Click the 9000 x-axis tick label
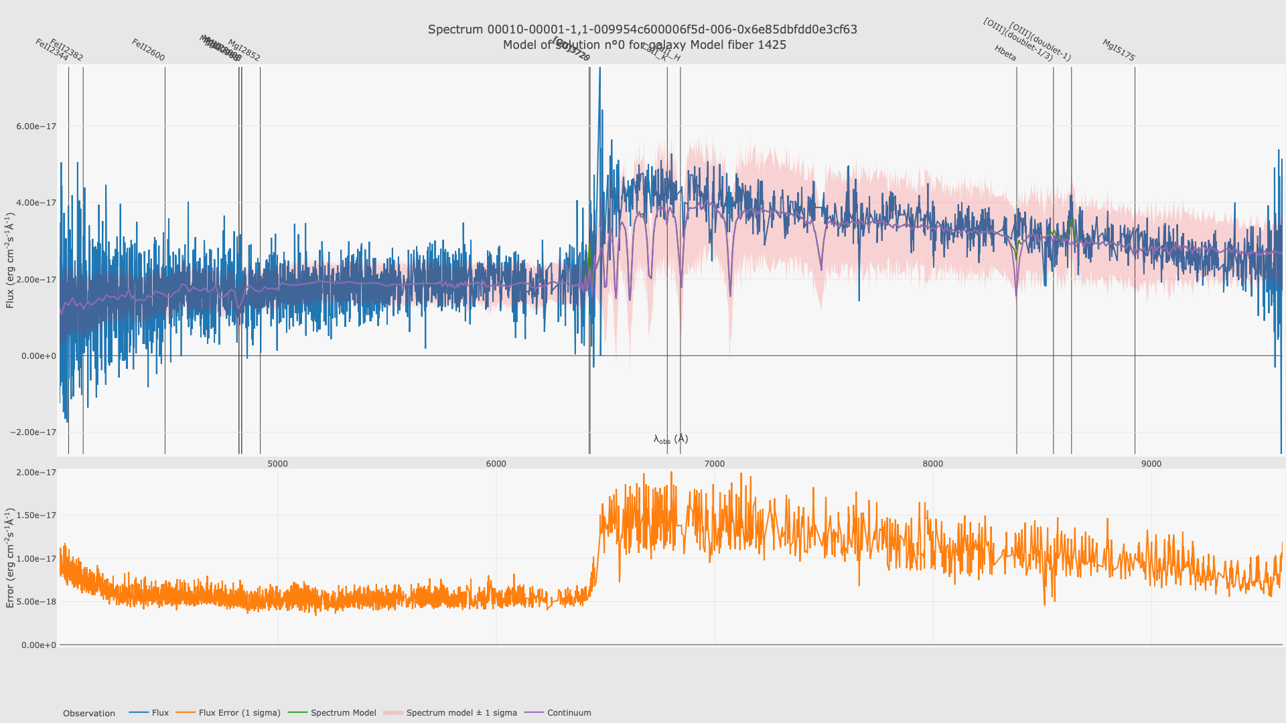 tap(1151, 464)
